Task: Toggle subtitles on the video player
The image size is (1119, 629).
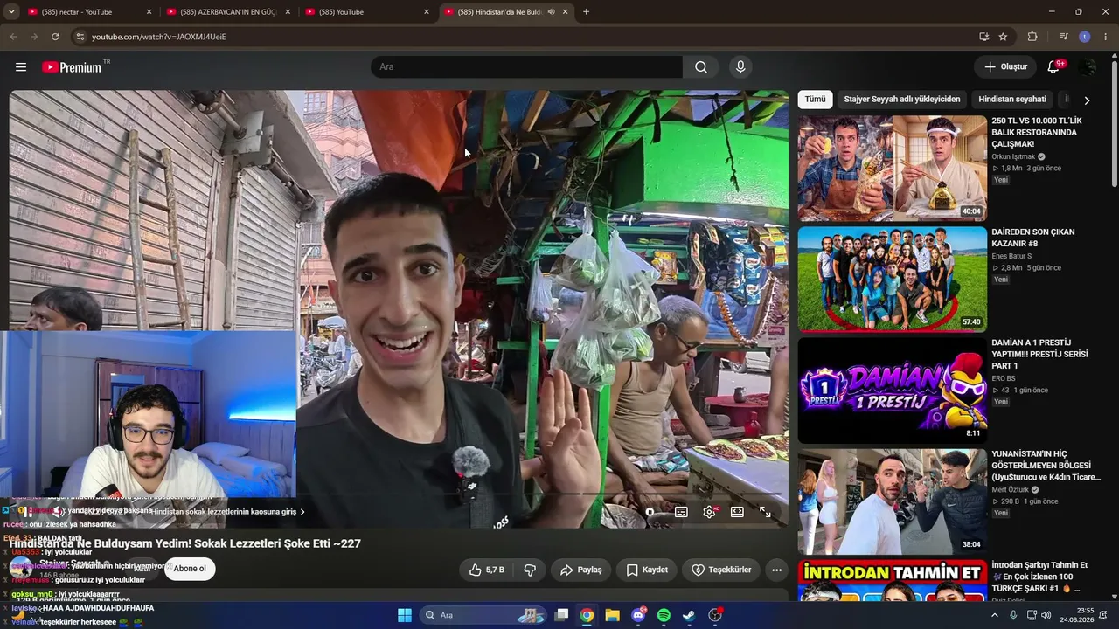Action: coord(681,512)
